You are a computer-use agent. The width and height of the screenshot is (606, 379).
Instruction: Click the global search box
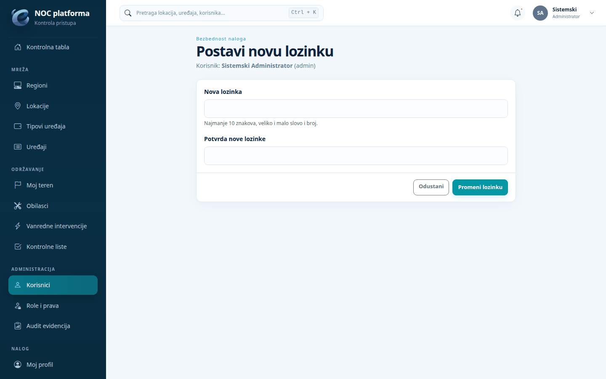pyautogui.click(x=221, y=13)
